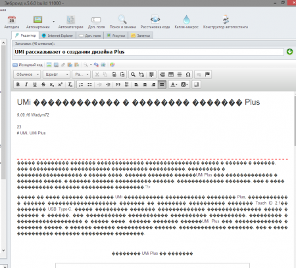Click the left panel scroll-down arrow
Viewport: 296px width, 268px height.
click(3, 250)
